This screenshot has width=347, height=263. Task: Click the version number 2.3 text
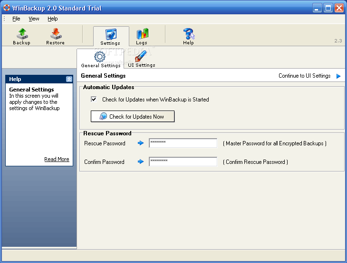tap(338, 41)
